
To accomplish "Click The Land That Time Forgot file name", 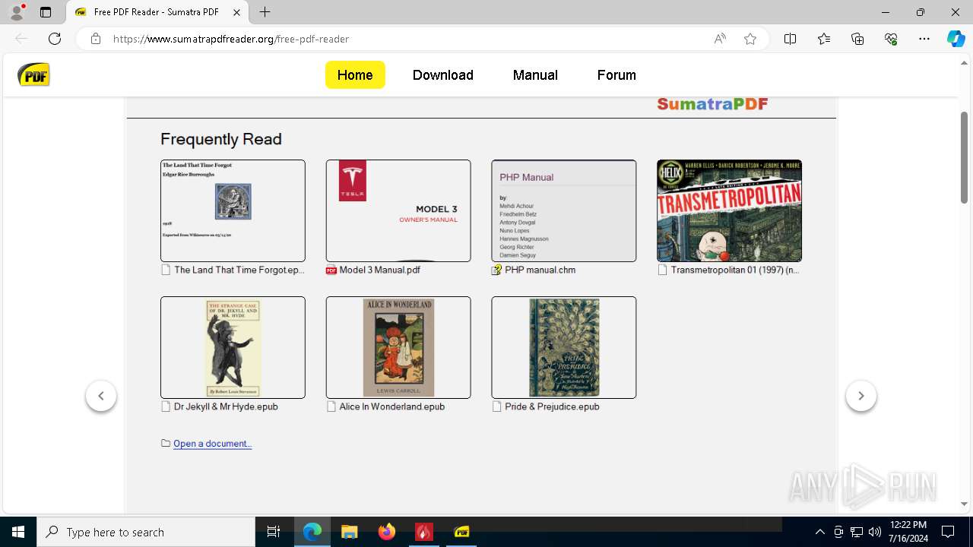I will (x=239, y=270).
